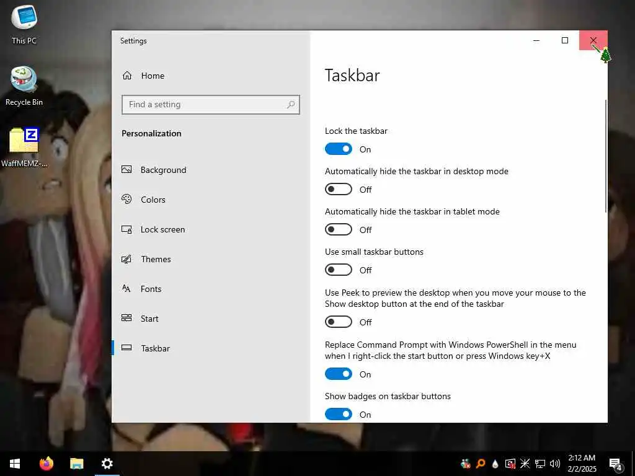Open network status tray icon
The width and height of the screenshot is (635, 476).
pos(540,464)
